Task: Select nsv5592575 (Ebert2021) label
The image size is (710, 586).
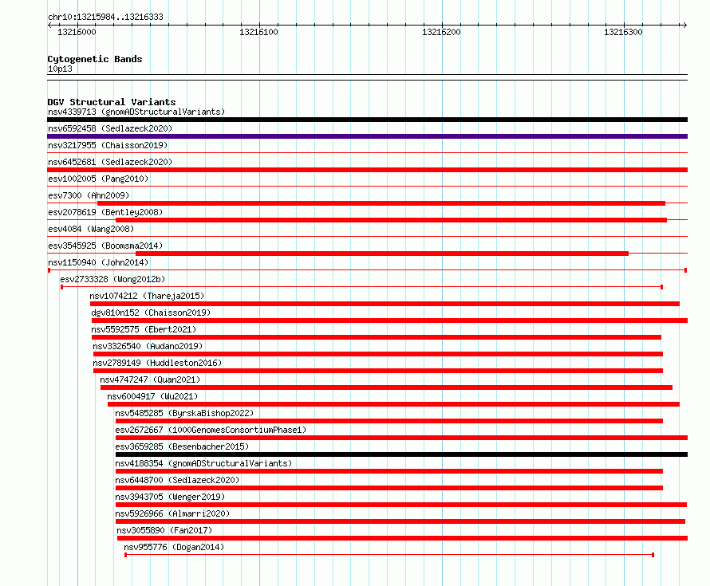Action: (x=144, y=329)
